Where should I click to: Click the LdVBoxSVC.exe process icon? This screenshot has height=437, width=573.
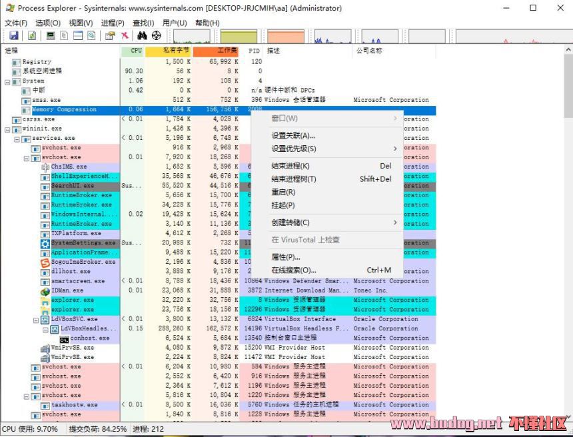point(45,319)
